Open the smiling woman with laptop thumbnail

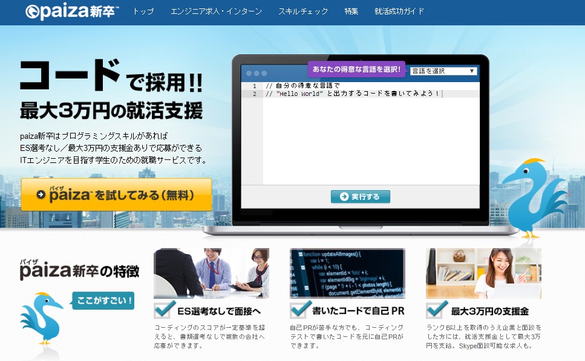[x=483, y=273]
